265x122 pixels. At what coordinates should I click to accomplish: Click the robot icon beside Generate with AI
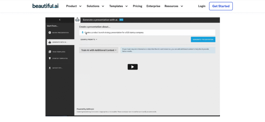click(50, 42)
